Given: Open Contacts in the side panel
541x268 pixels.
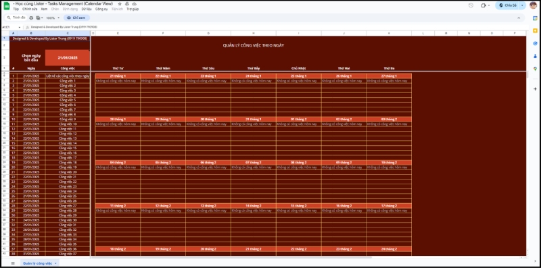Looking at the screenshot, I should (535, 56).
